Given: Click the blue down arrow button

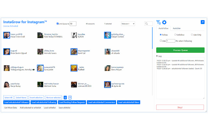Looking at the screenshot, I should pyautogui.click(x=65, y=97).
